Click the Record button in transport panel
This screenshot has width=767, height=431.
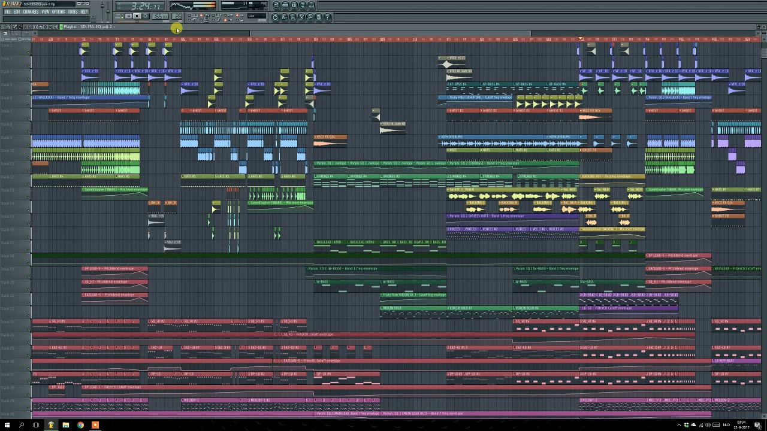click(146, 16)
